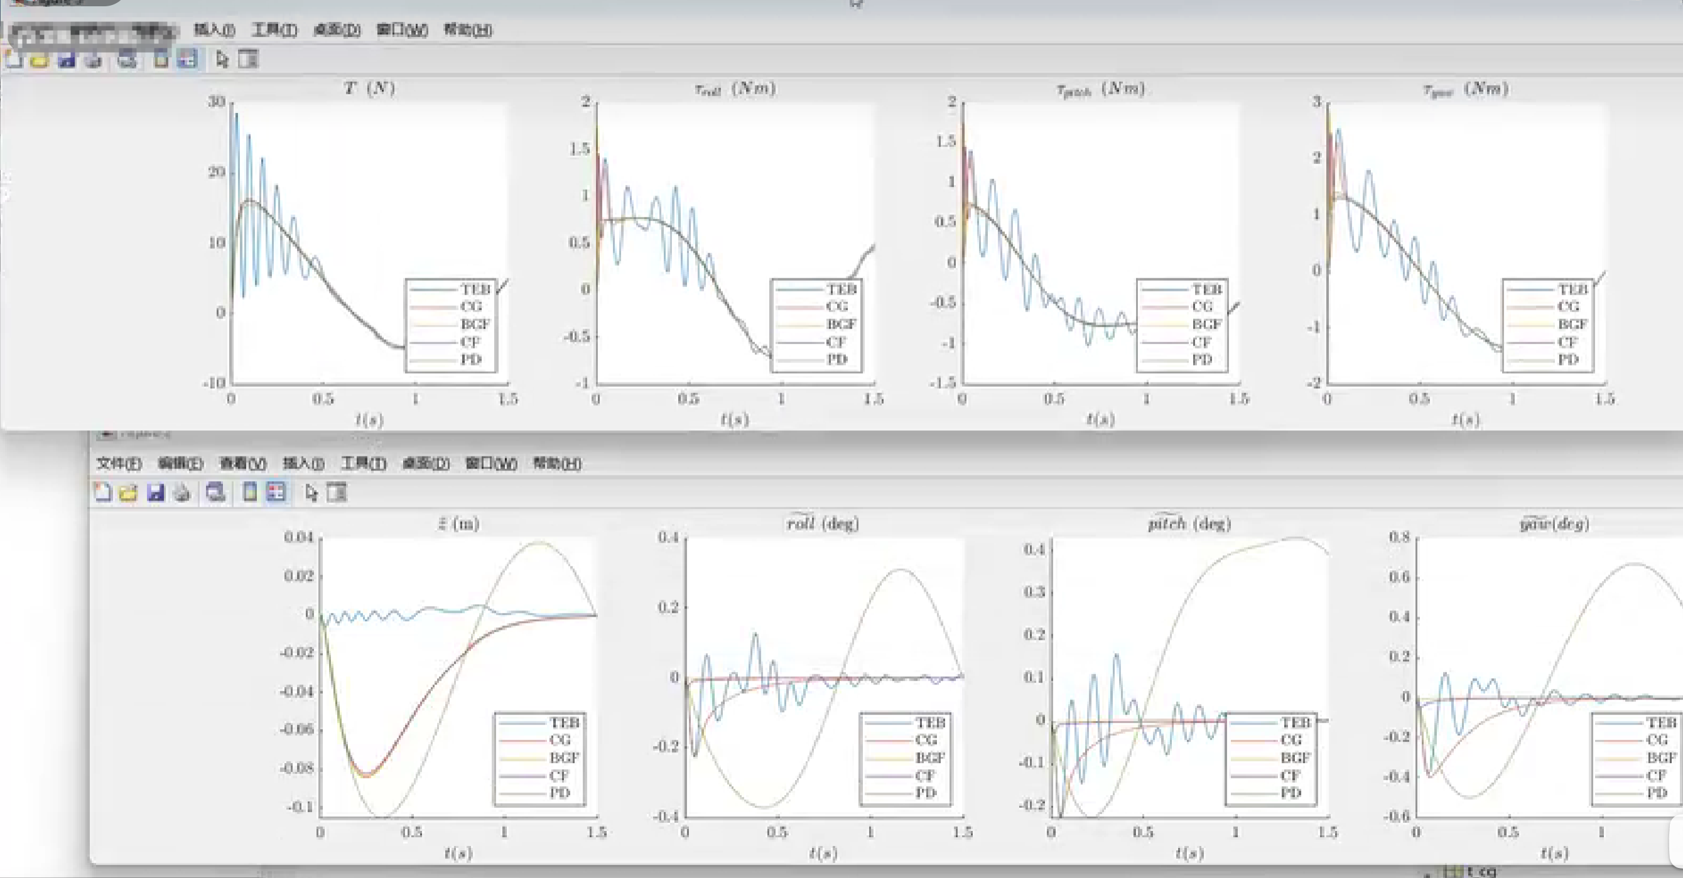1683x878 pixels.
Task: Print the lower figure using the printer icon
Action: pyautogui.click(x=182, y=492)
